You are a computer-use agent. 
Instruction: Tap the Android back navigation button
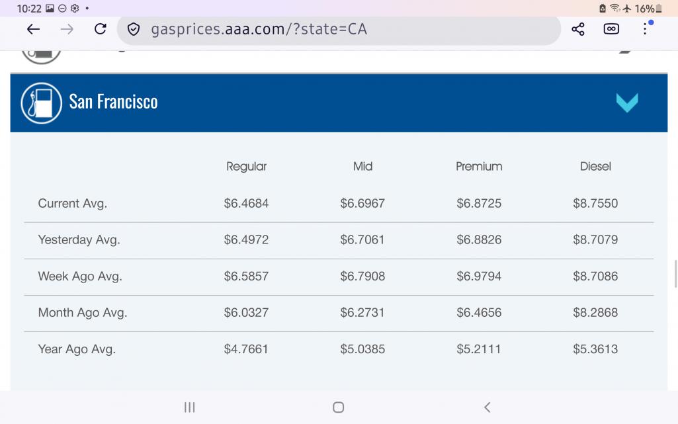pos(487,407)
